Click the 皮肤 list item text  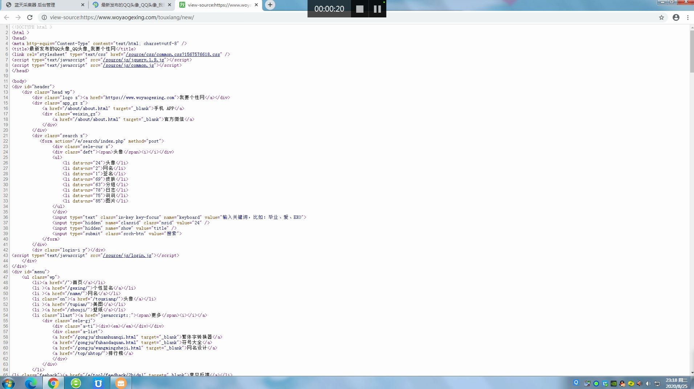click(111, 179)
